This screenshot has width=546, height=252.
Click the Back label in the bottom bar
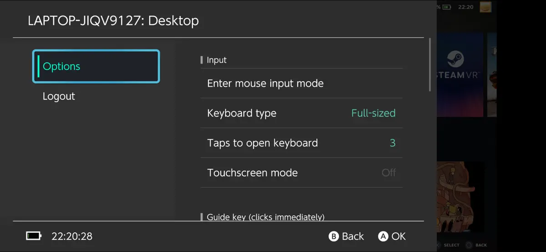(x=353, y=237)
